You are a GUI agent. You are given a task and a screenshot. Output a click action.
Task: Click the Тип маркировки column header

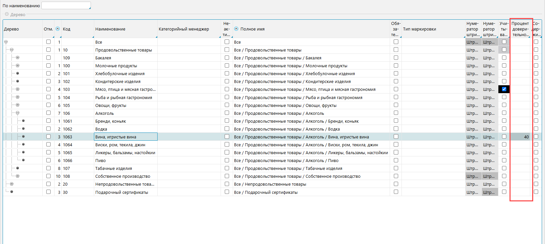pyautogui.click(x=419, y=29)
